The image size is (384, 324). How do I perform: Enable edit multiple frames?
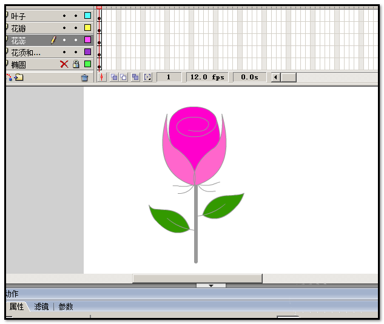point(135,78)
